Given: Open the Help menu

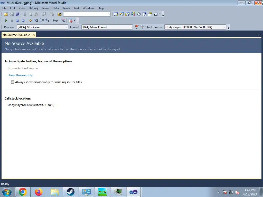Looking at the screenshot, I should 101,8.
